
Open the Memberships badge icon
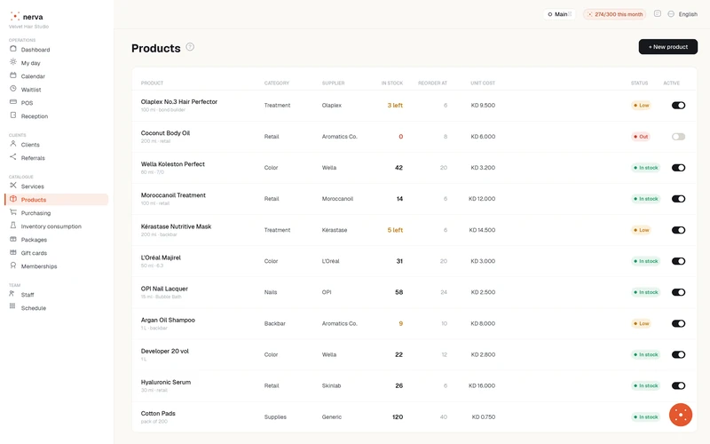coord(13,266)
